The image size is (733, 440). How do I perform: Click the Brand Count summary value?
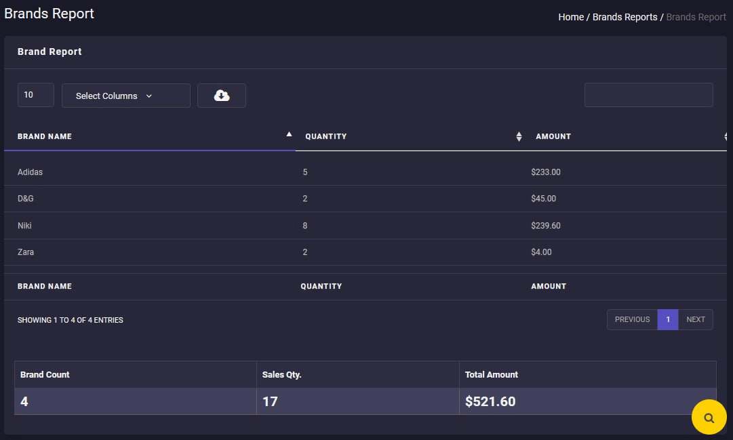coord(24,401)
